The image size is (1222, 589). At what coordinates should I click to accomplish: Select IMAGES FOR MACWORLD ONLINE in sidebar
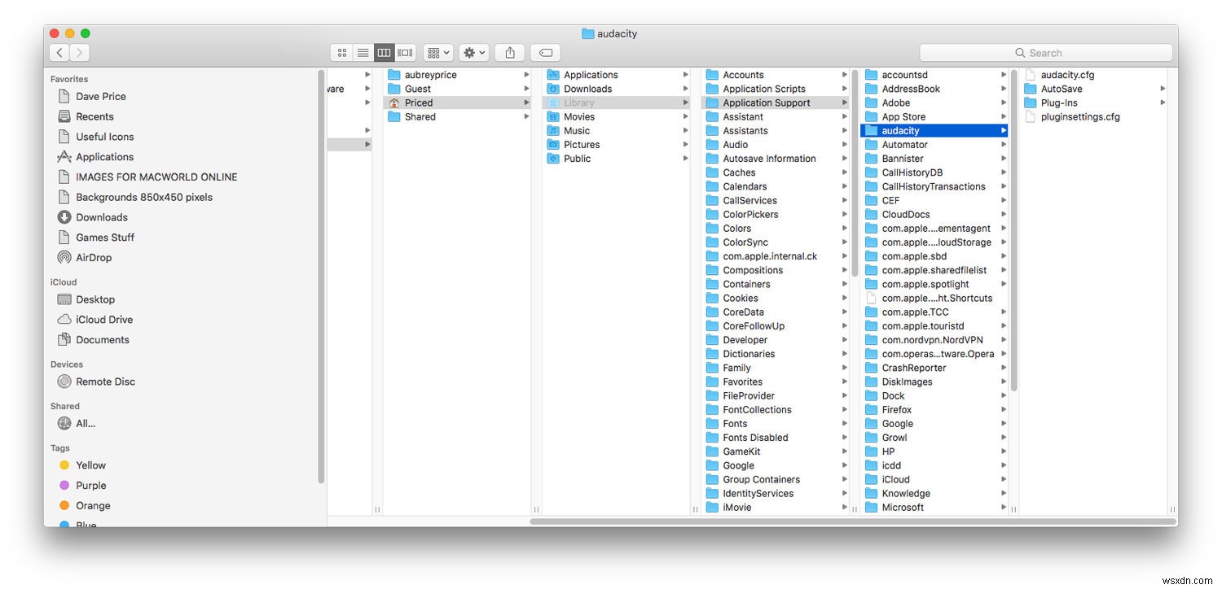coord(156,177)
